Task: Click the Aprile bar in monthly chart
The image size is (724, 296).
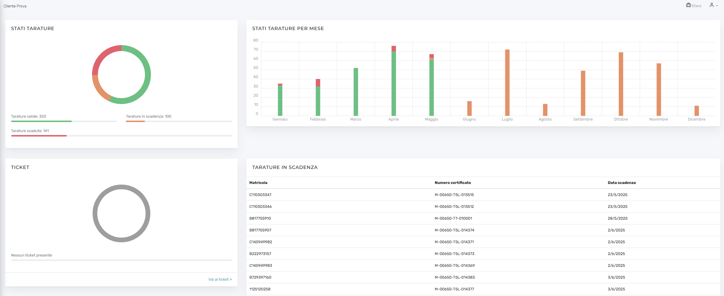Action: [394, 81]
